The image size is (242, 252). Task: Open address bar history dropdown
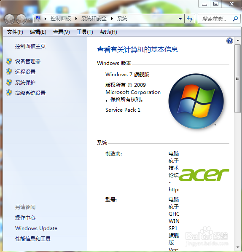tap(180, 19)
